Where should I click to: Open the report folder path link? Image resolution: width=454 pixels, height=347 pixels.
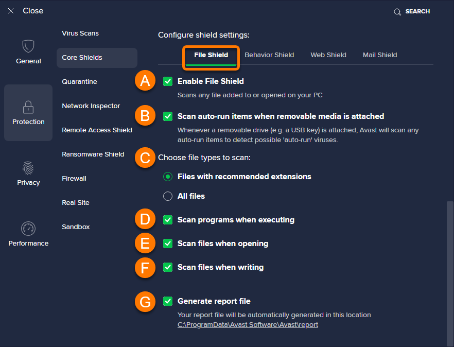coord(248,325)
